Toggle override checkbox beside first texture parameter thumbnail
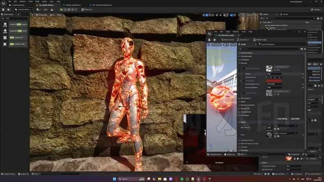 coord(244,68)
